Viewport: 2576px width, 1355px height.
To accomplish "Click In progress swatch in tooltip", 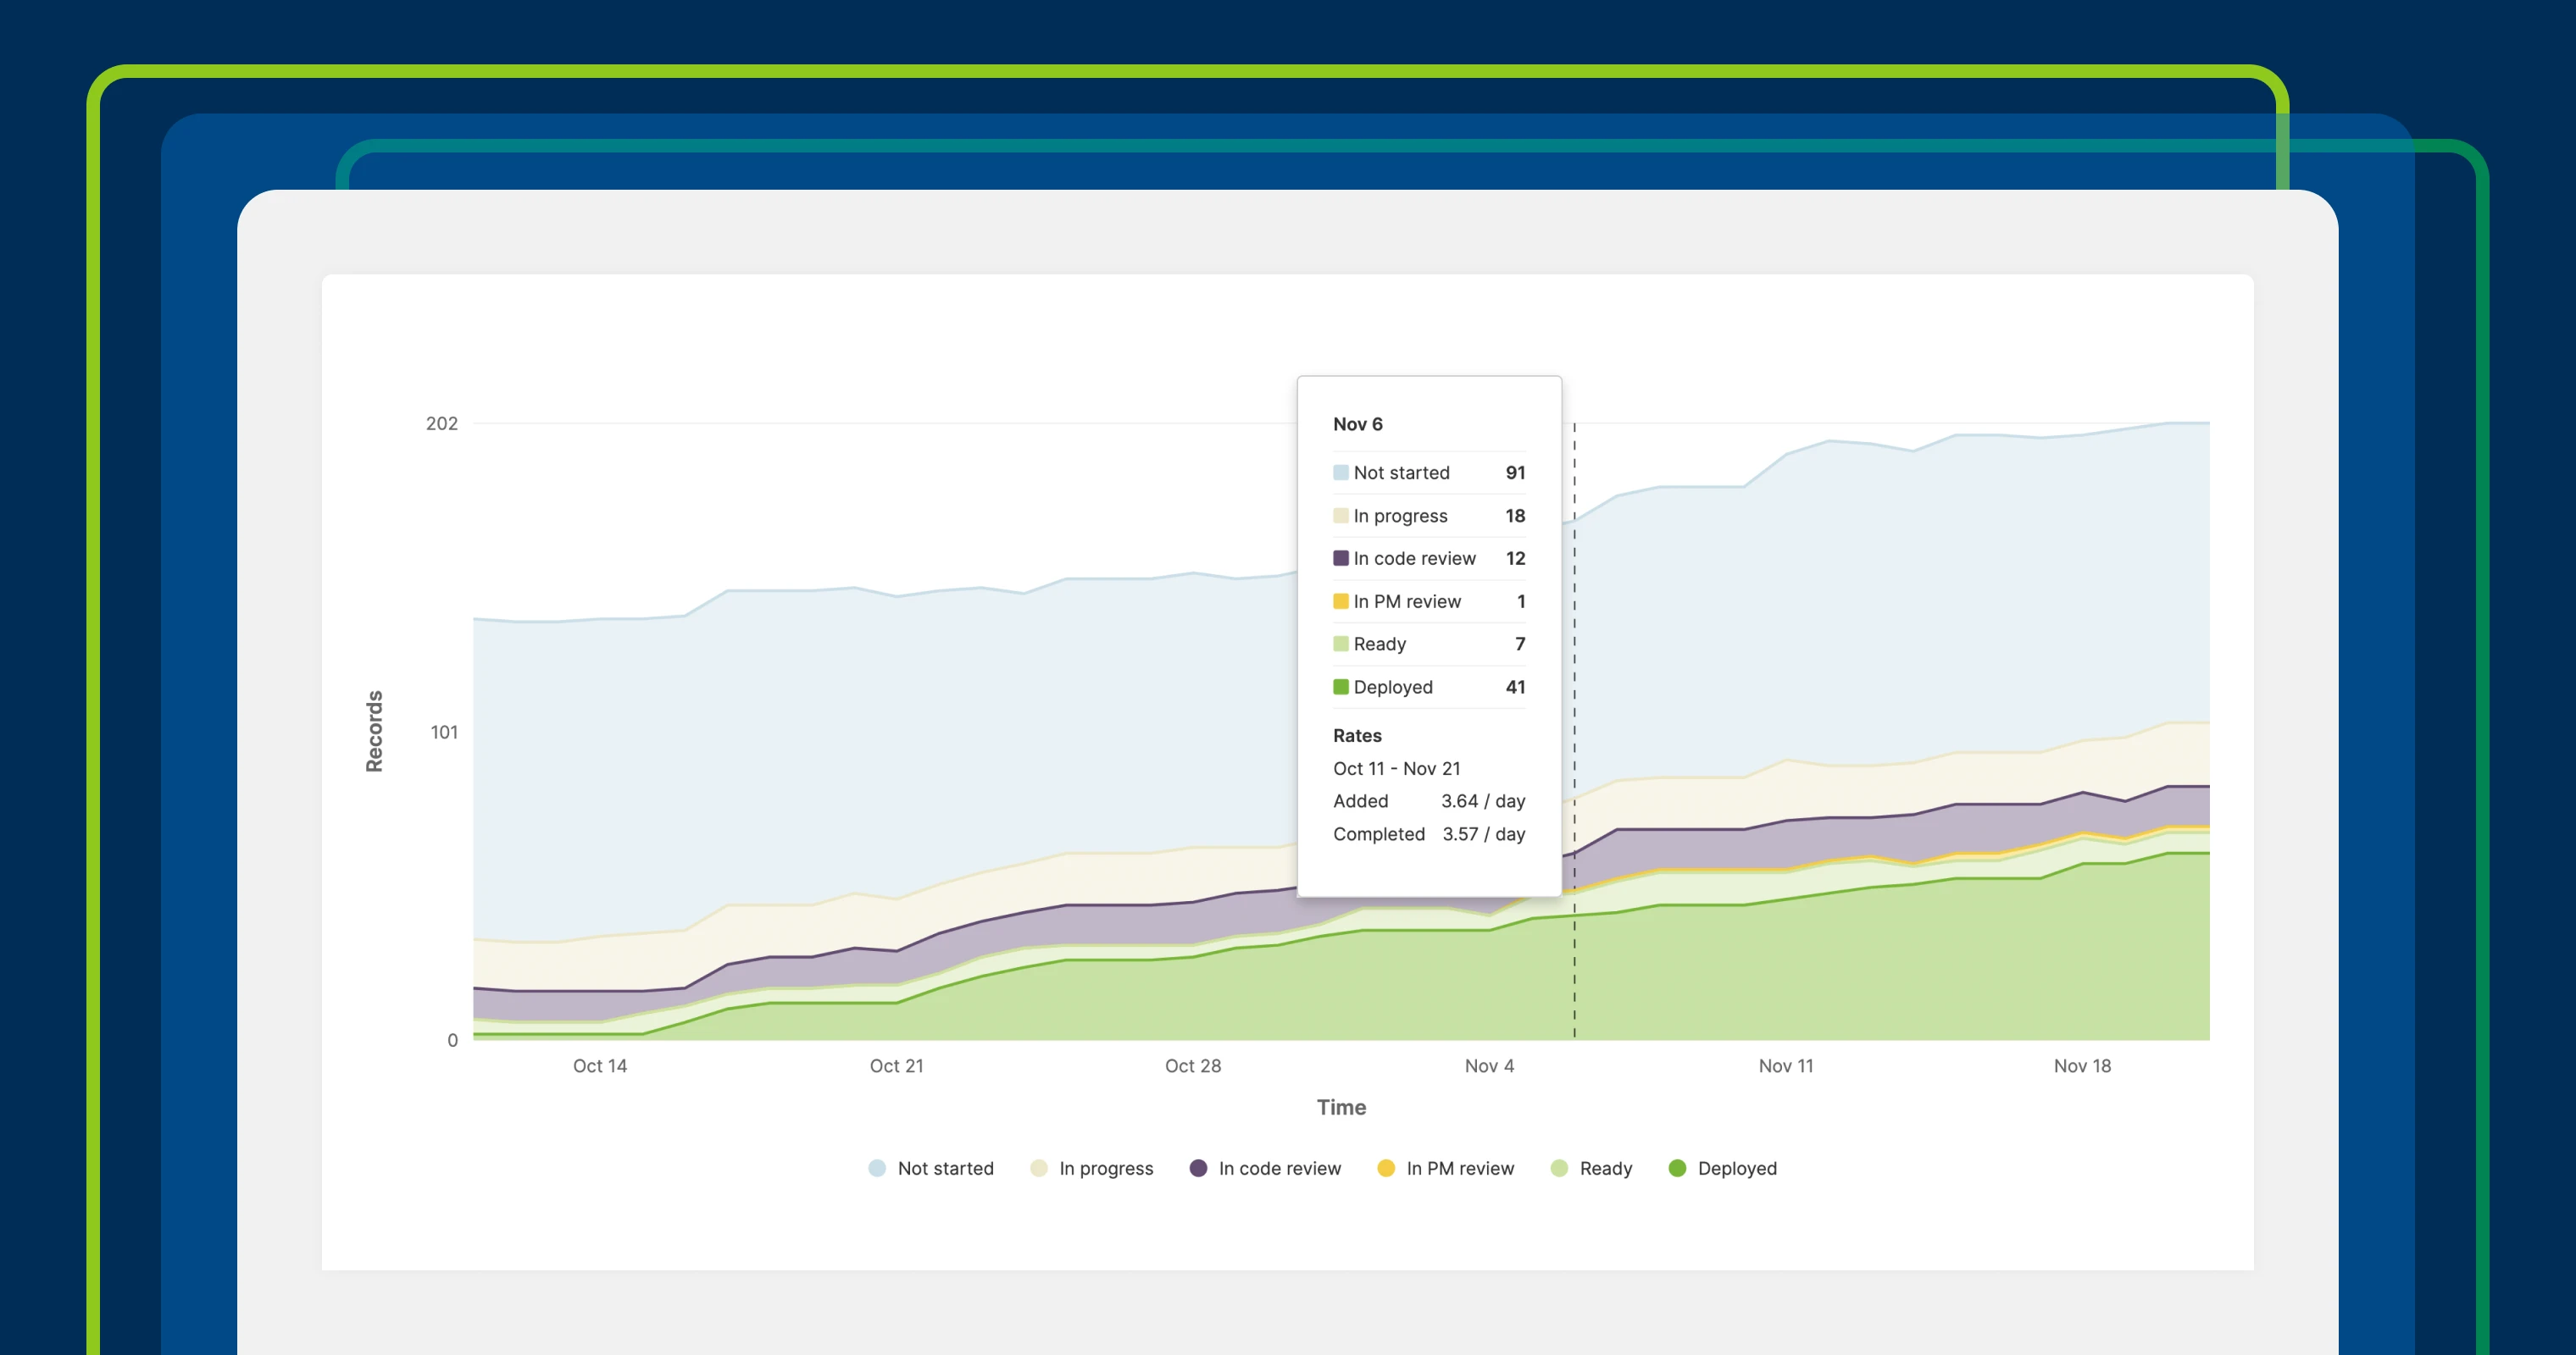I will tap(1341, 516).
